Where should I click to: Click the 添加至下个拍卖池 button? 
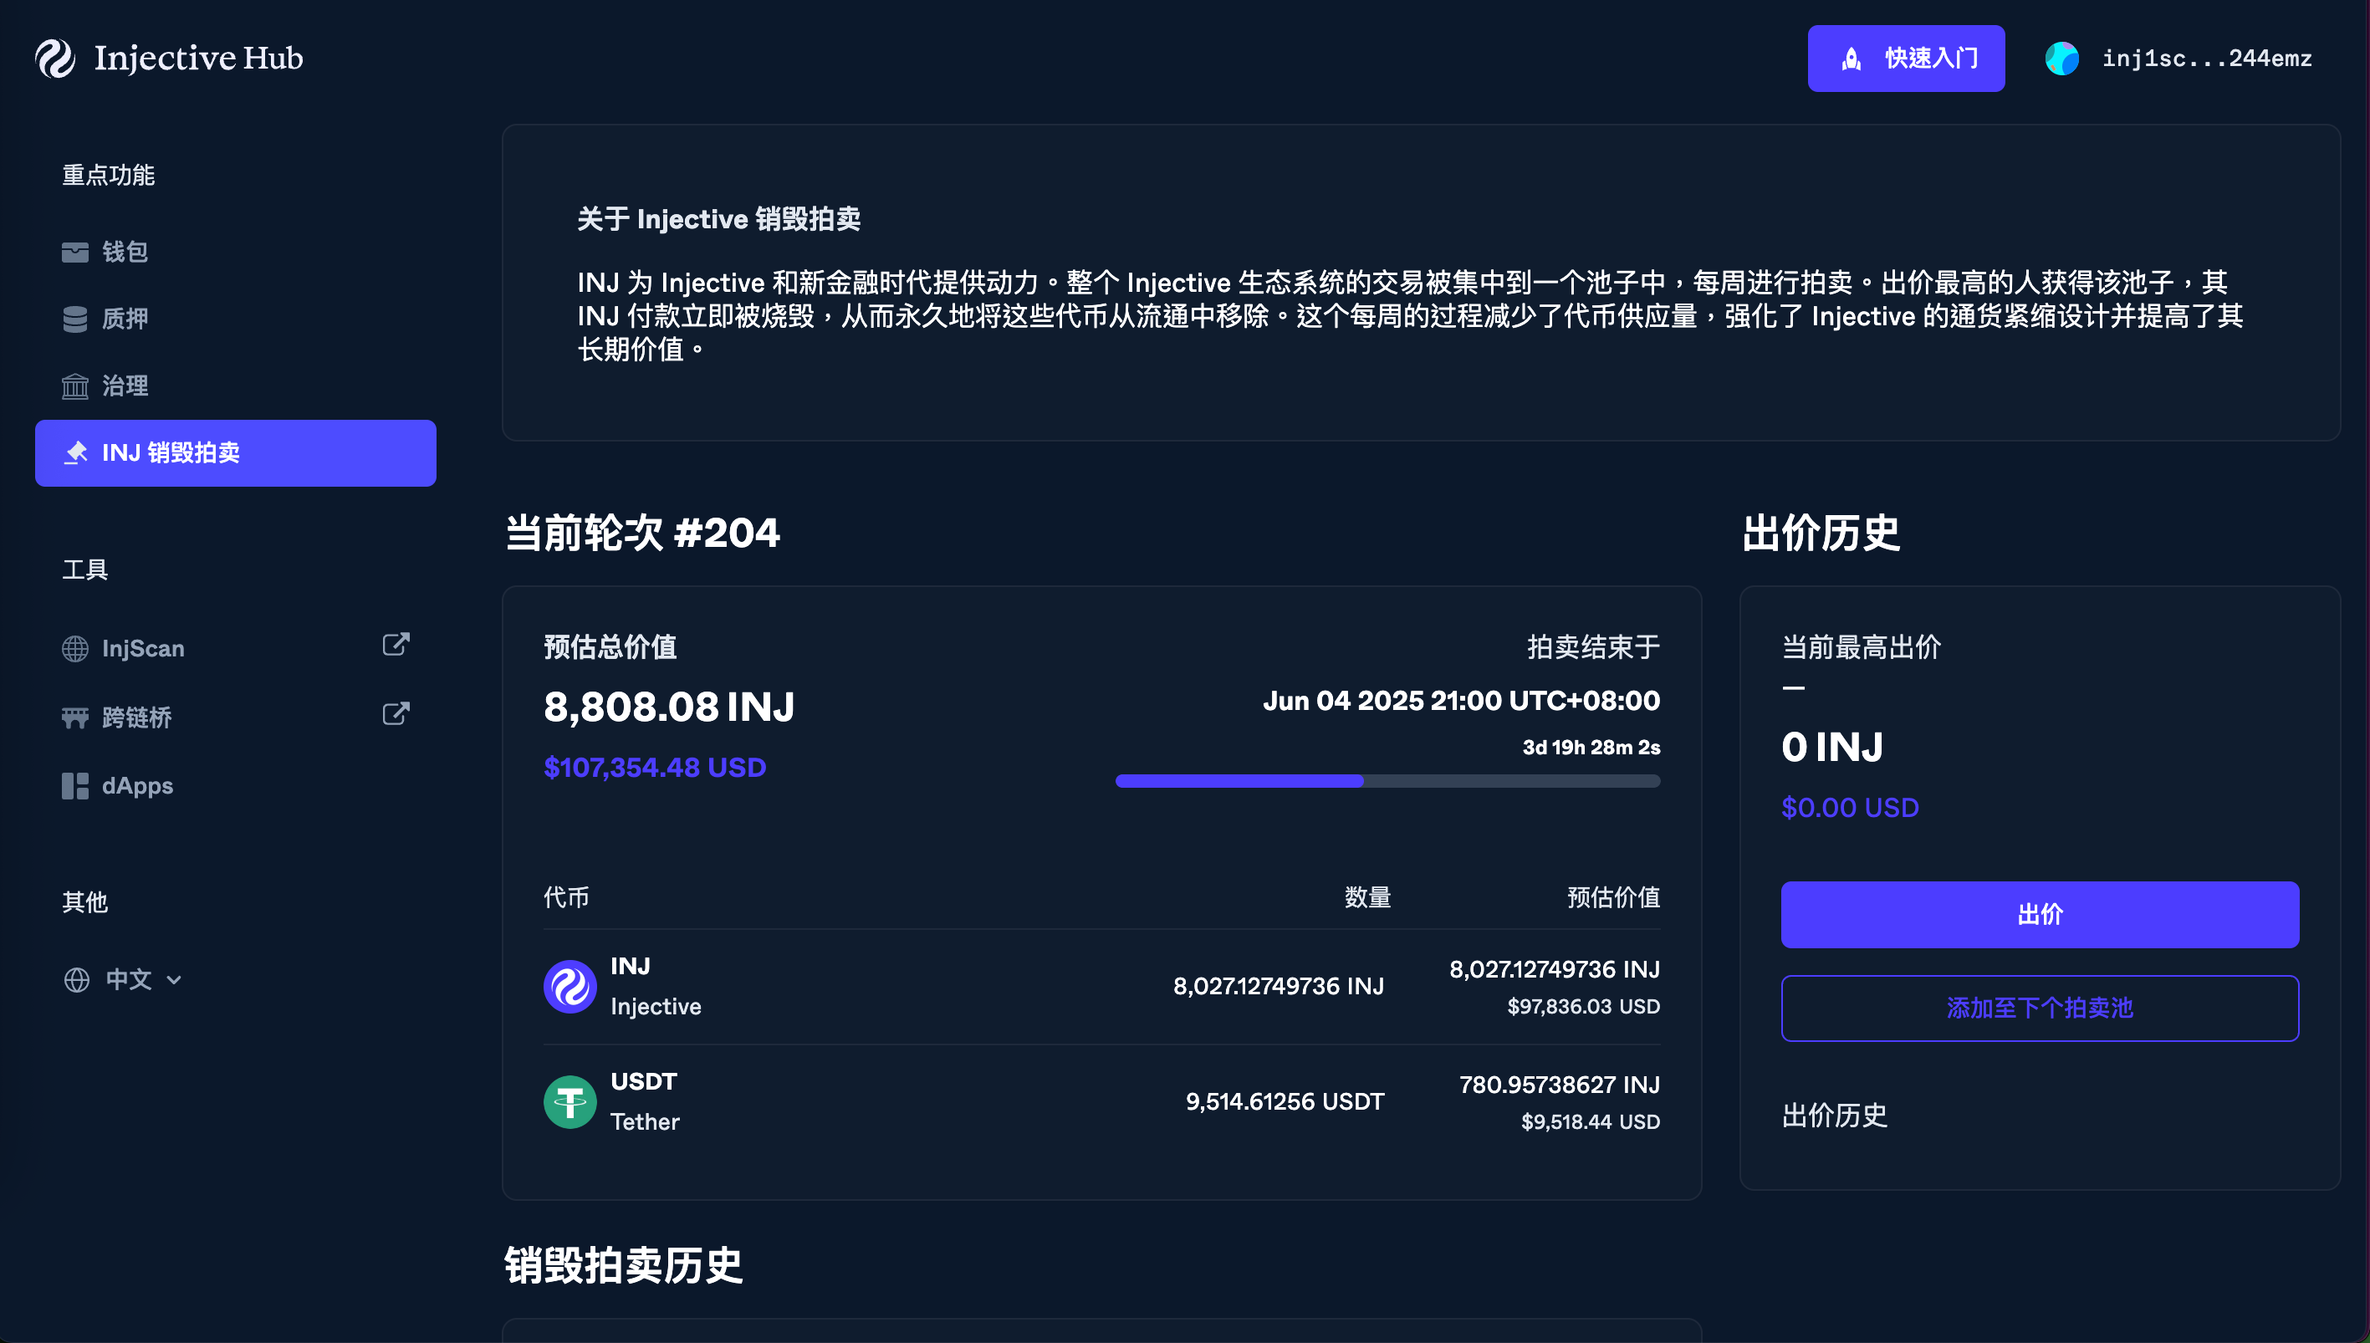(2039, 1009)
